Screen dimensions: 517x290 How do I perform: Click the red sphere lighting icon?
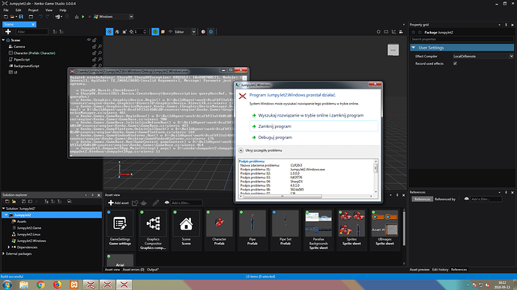203,31
